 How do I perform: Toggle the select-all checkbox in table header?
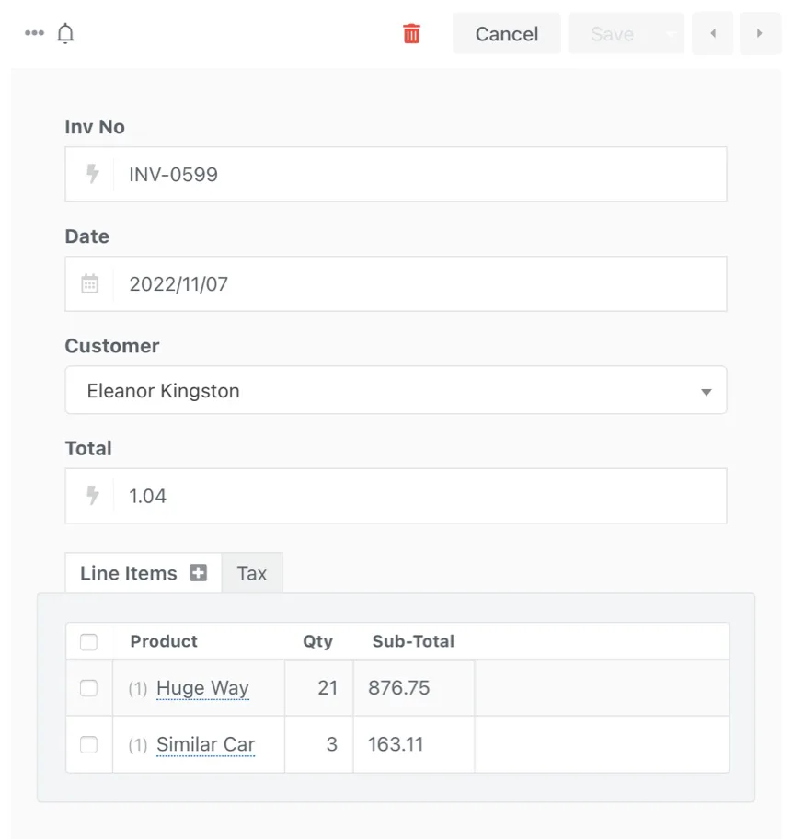click(x=88, y=642)
